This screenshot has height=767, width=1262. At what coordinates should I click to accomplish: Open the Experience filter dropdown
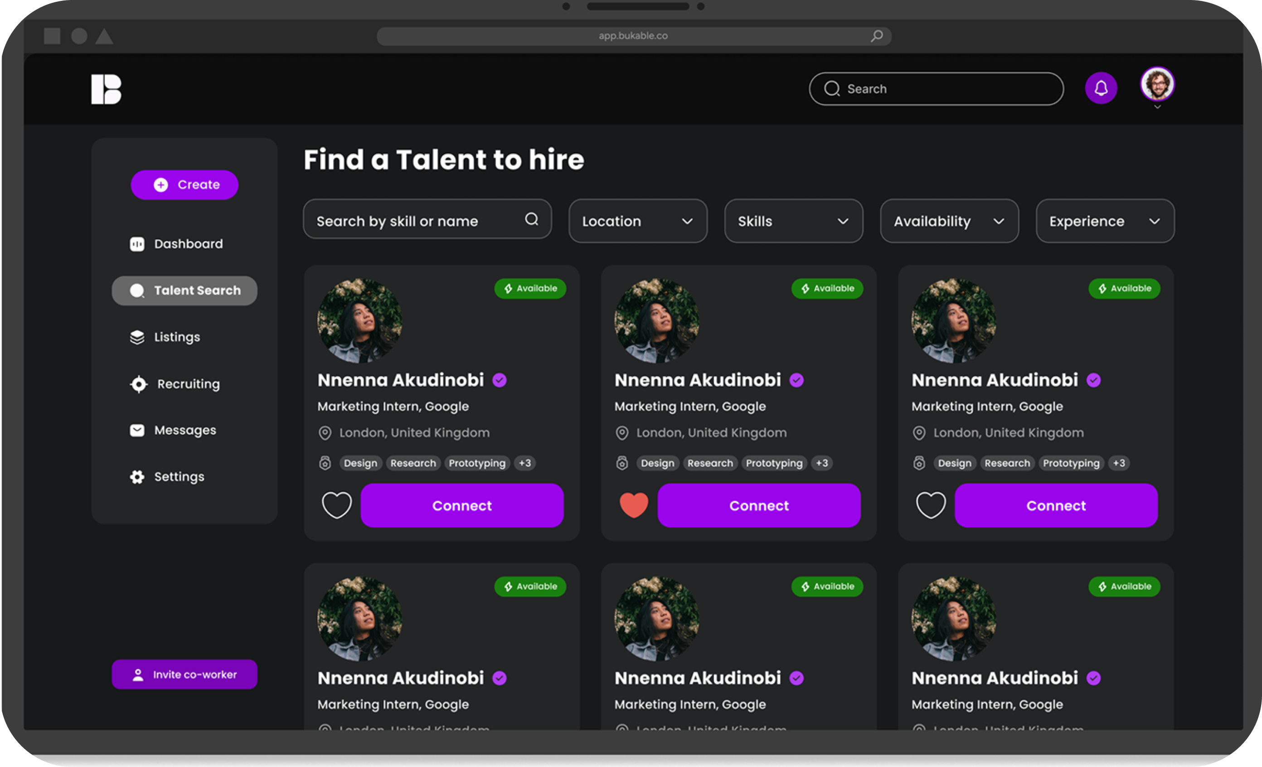1105,221
